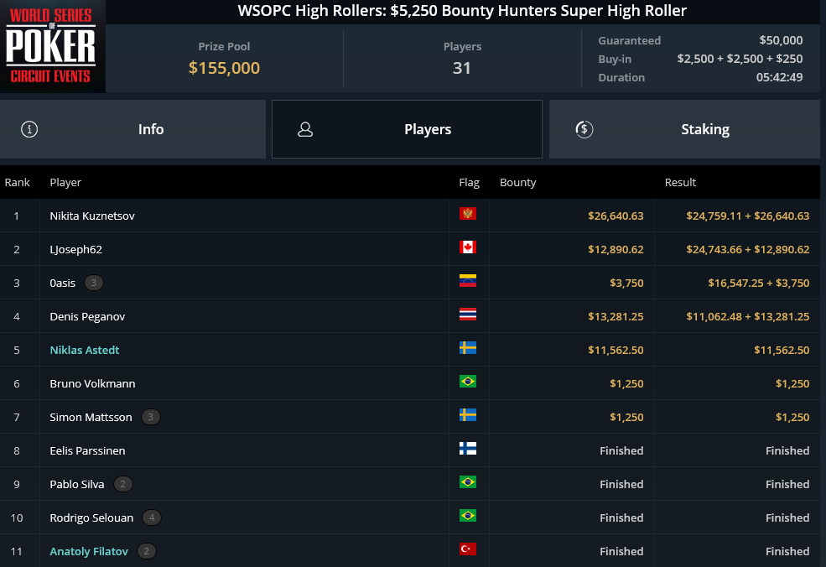Open the Staking tab
826x567 pixels.
point(684,129)
